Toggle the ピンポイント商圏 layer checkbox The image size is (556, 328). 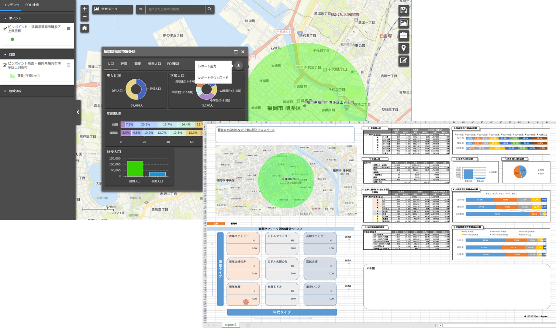(5, 65)
